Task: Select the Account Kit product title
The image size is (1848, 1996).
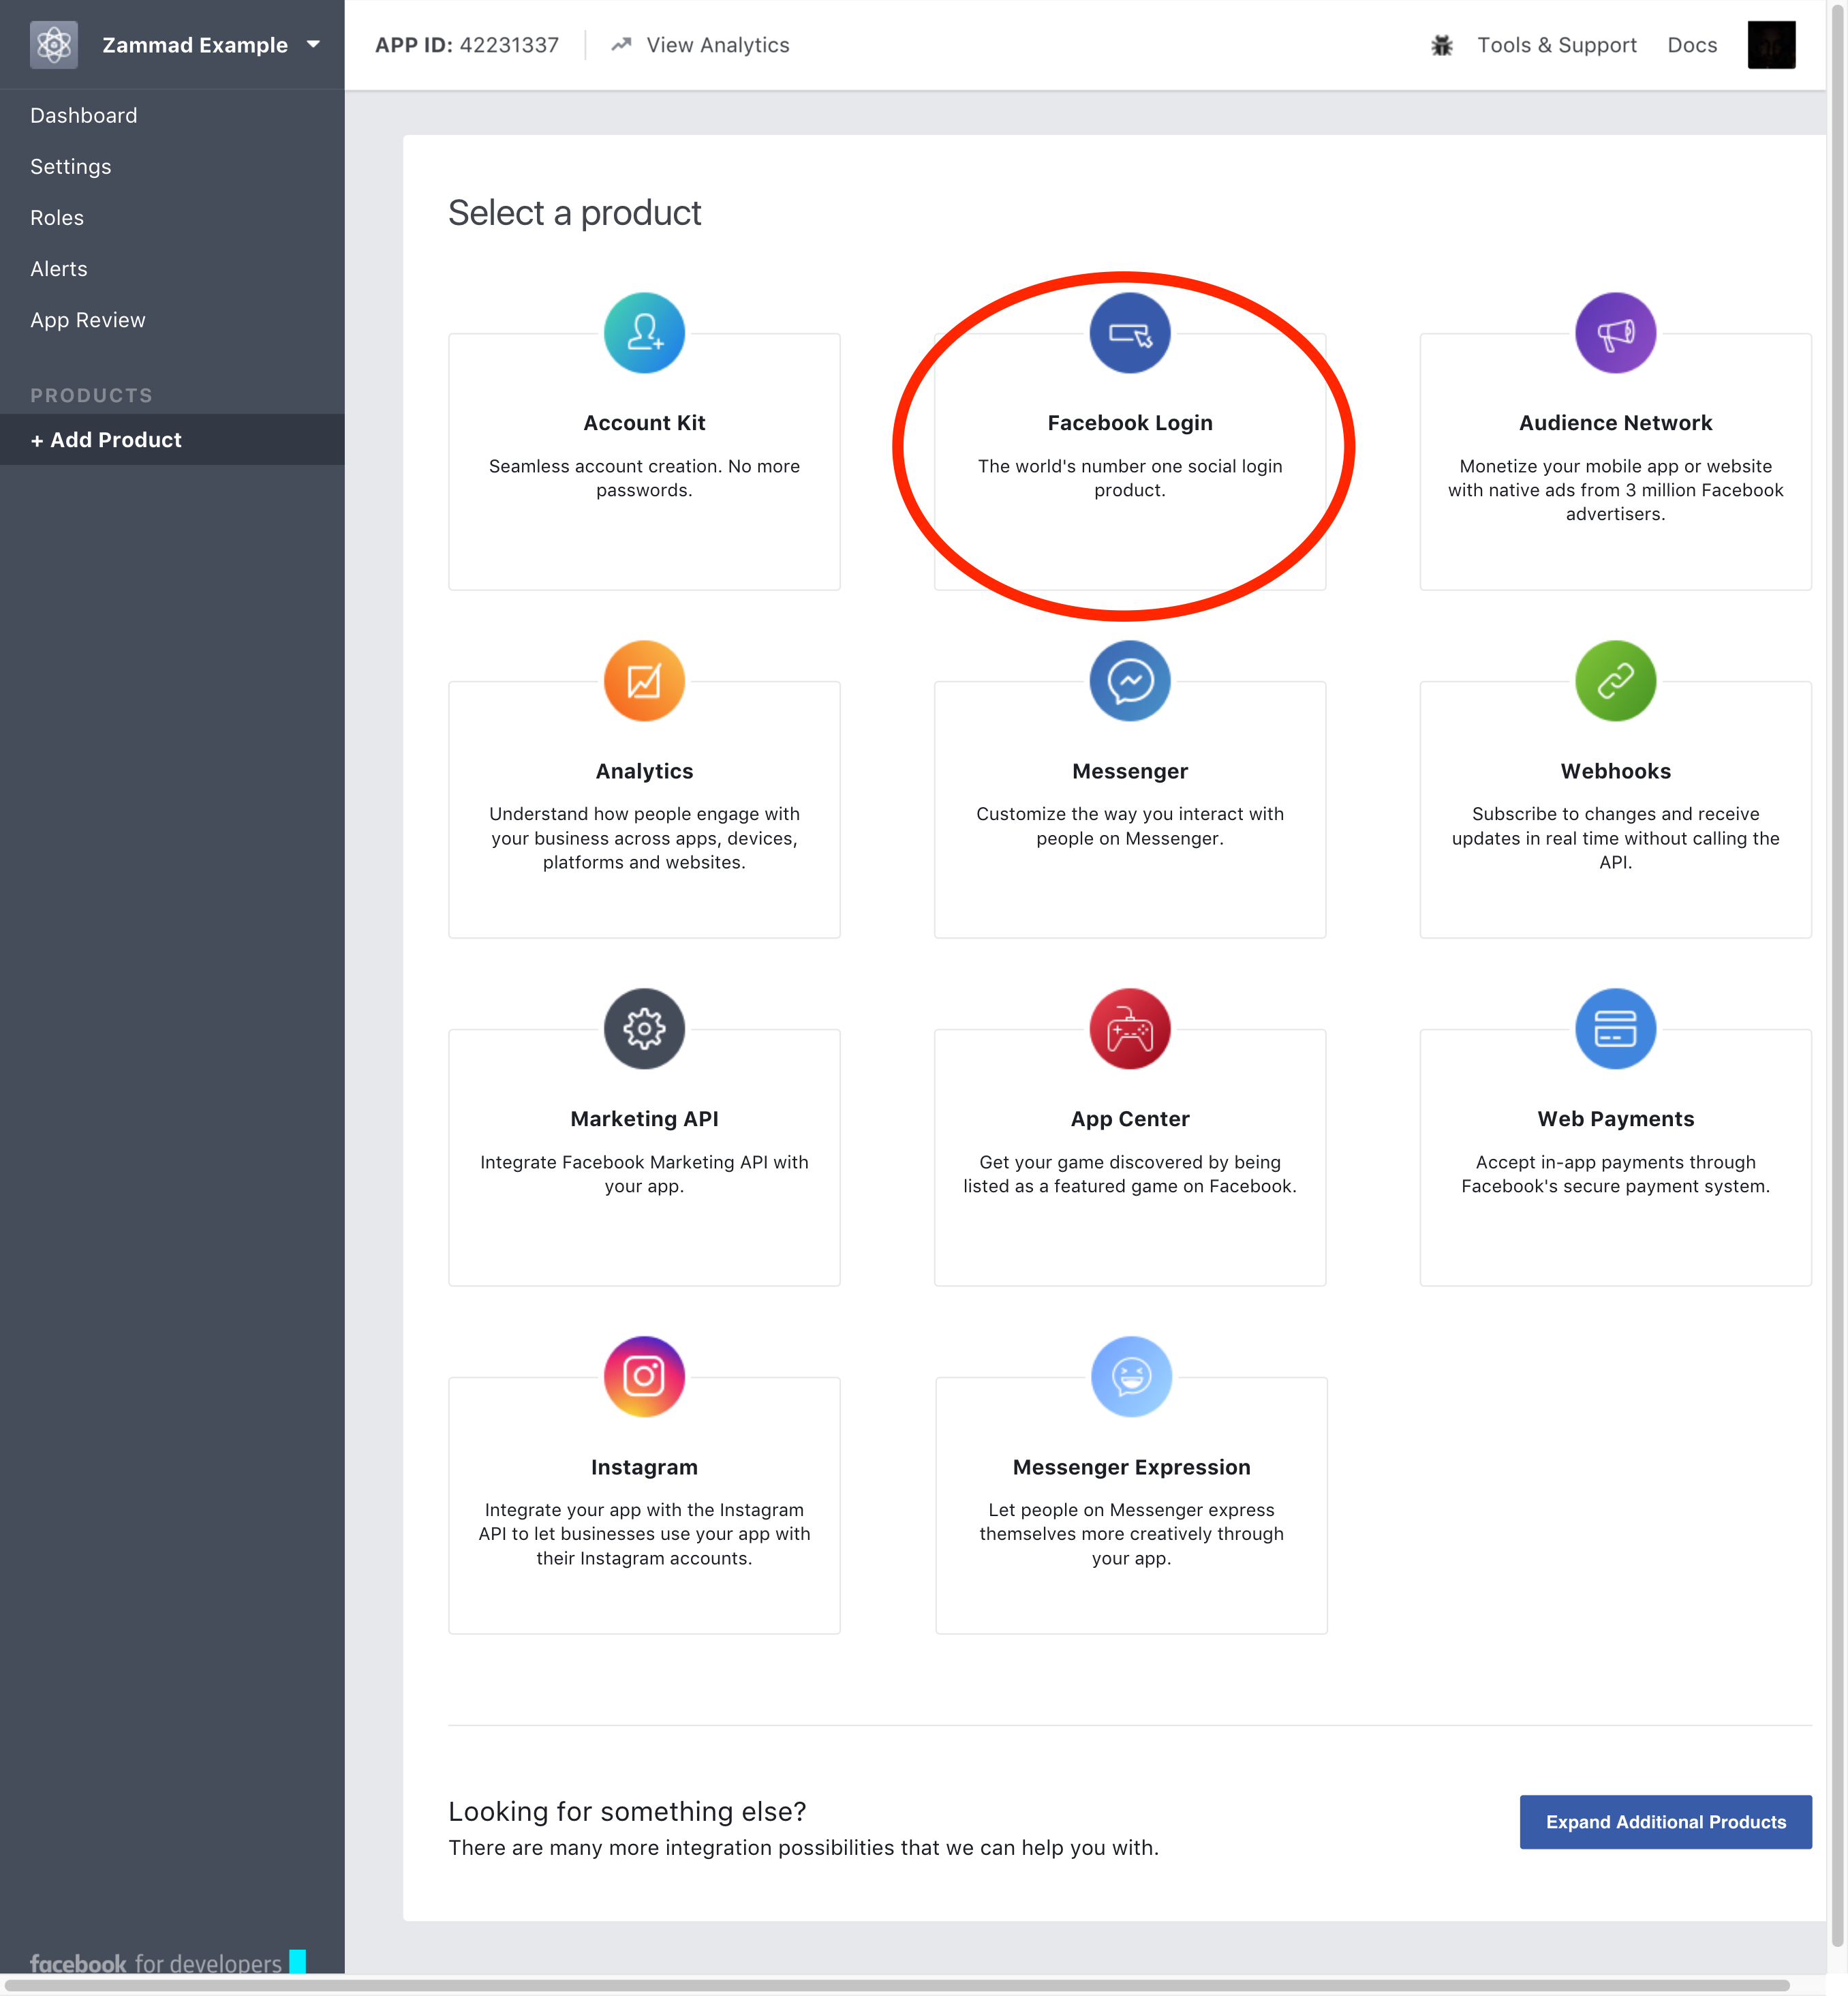Action: tap(644, 423)
